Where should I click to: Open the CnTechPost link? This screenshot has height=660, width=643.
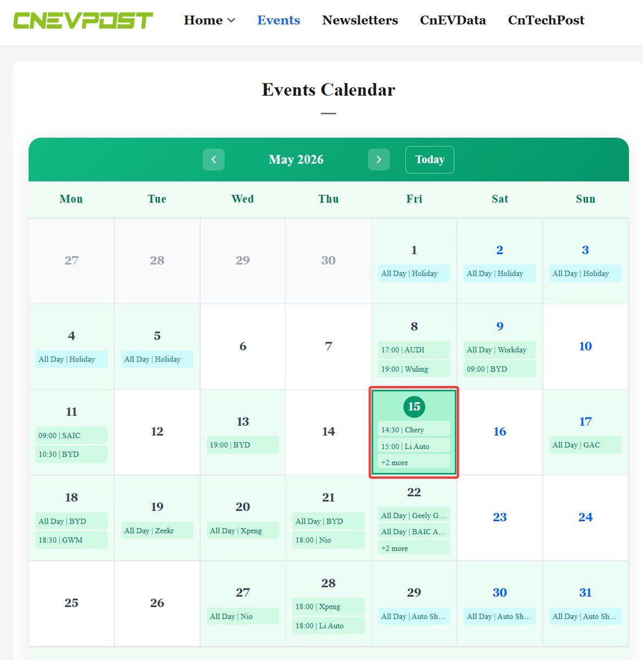[546, 20]
